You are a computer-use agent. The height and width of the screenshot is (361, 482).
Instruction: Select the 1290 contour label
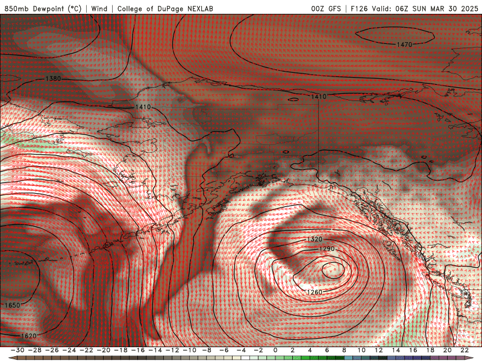click(x=327, y=248)
